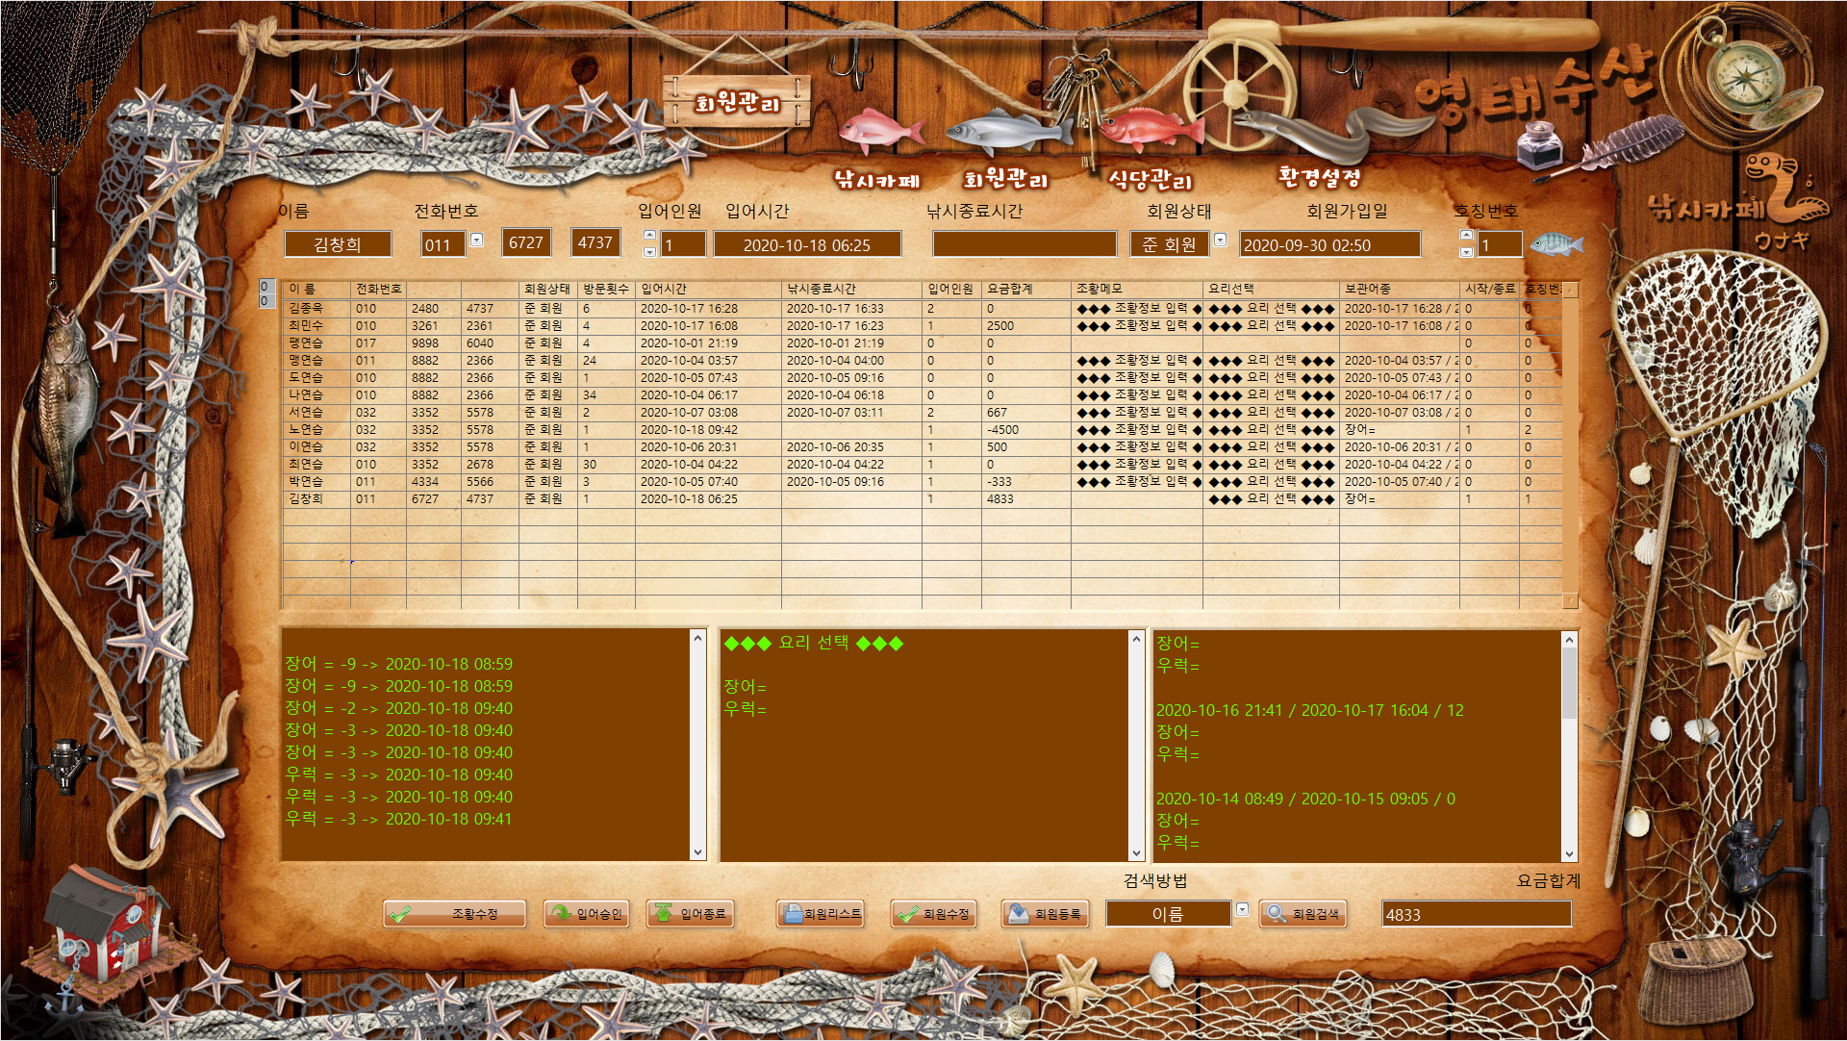Click the 입어종료 button
Screen dimensions: 1847x1041
[x=691, y=914]
